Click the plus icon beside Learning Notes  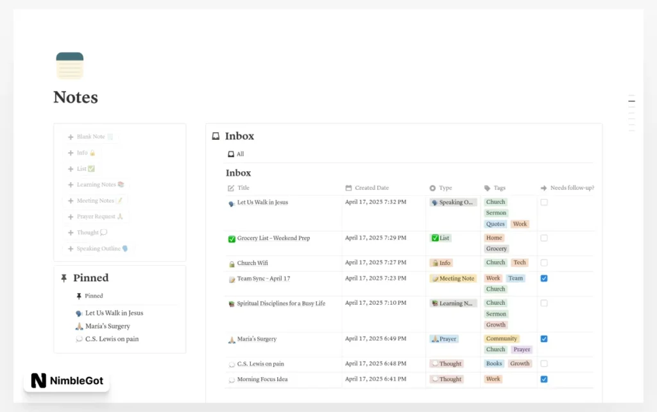tap(71, 185)
